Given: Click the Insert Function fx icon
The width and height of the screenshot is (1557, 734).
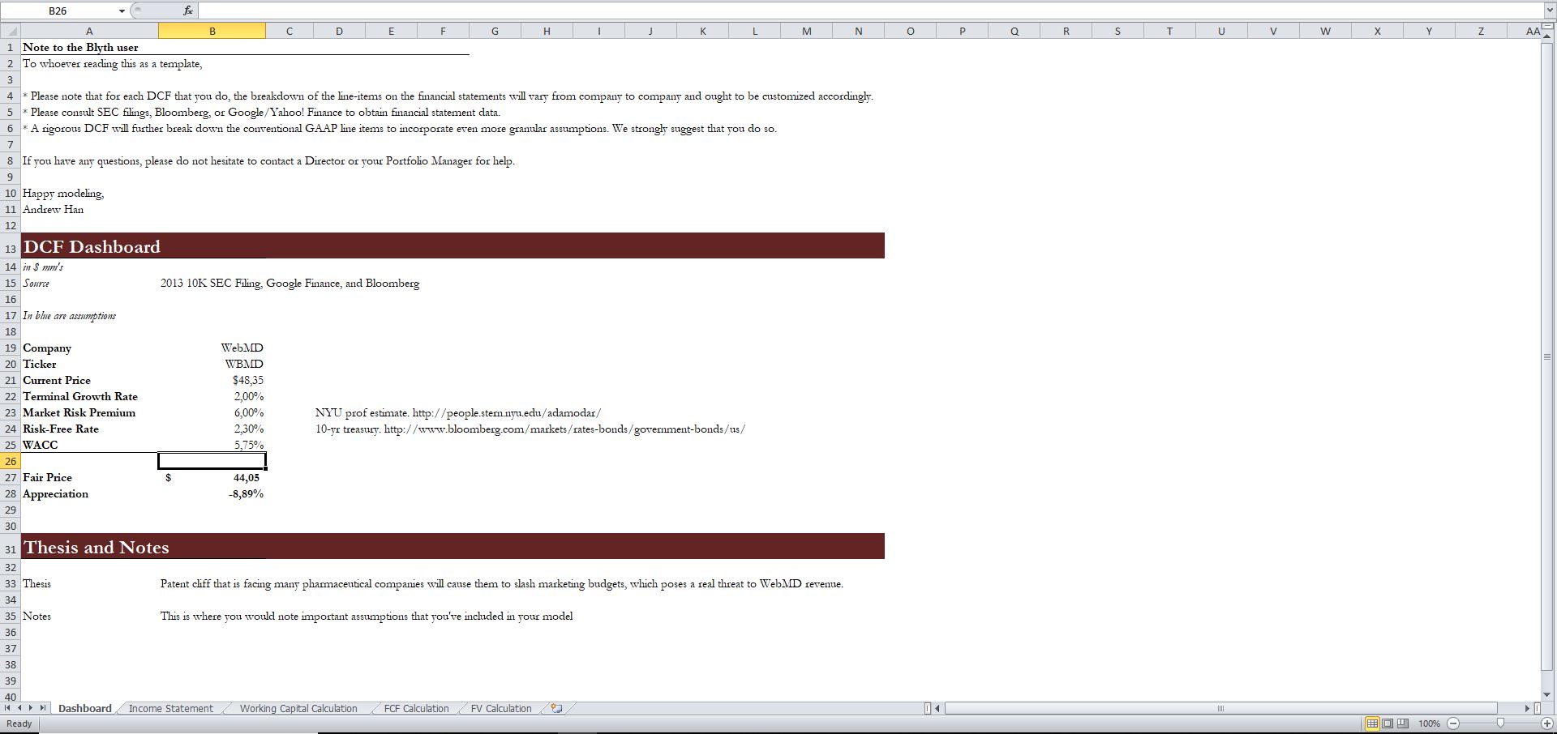Looking at the screenshot, I should point(188,11).
